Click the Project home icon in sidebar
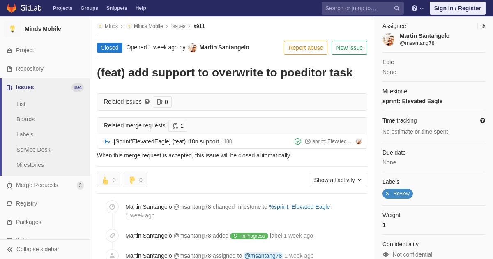Screen dimensions: 493x259 (9, 50)
